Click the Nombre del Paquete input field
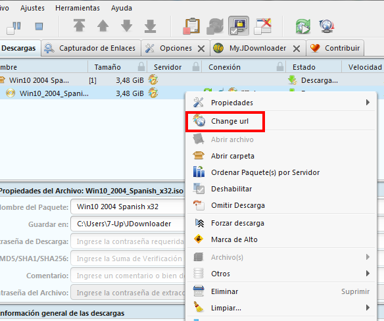Screen dimensions: 384x321 tap(128, 207)
